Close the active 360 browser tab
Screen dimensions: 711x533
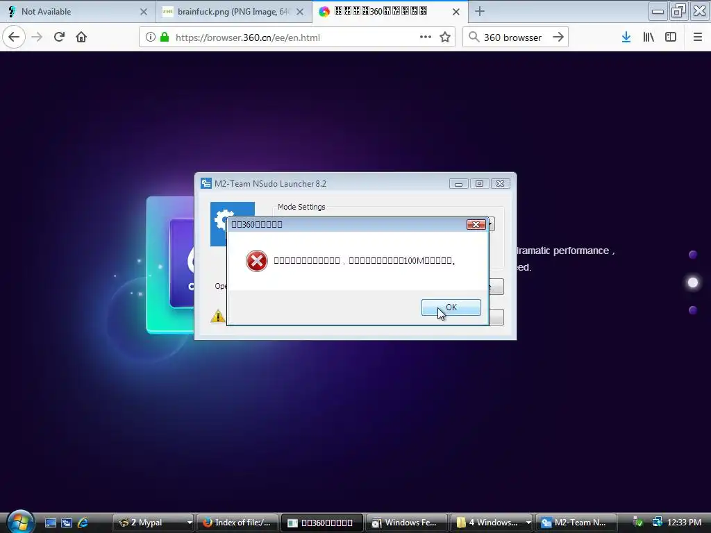pyautogui.click(x=456, y=12)
